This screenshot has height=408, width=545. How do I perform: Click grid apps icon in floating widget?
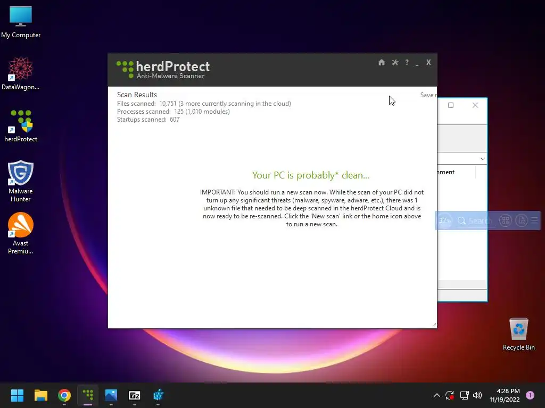pos(506,220)
